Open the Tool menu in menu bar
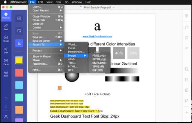This screenshot has width=192, height=123. tap(59, 2)
